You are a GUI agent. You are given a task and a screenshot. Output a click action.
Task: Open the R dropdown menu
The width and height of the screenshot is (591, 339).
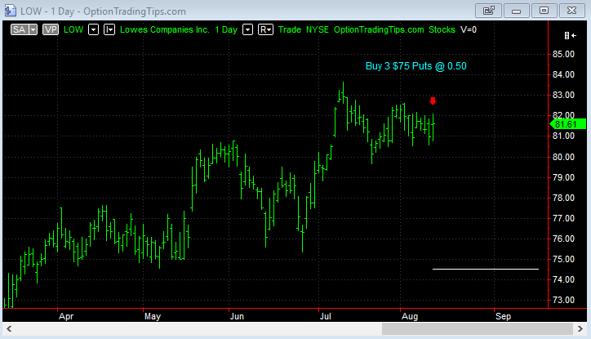(x=266, y=29)
